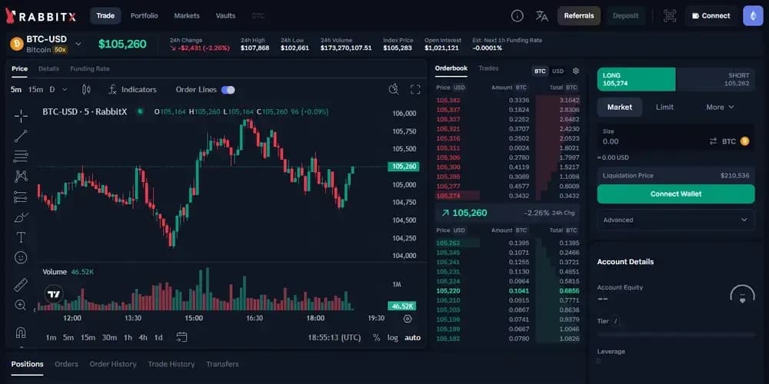Switch orderbook units to USD
769x384 pixels.
click(x=558, y=71)
